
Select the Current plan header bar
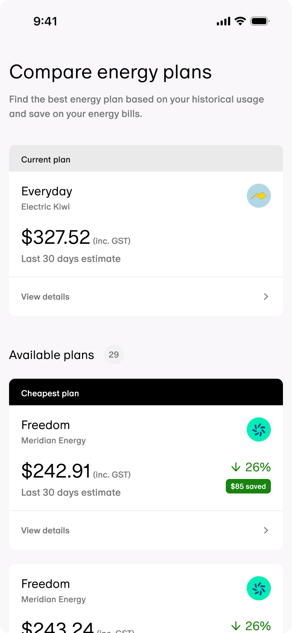tap(146, 159)
